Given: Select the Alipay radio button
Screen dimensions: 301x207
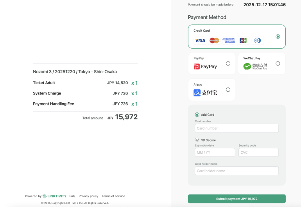Looking at the screenshot, I should tap(228, 90).
